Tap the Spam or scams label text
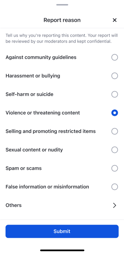 pyautogui.click(x=24, y=168)
